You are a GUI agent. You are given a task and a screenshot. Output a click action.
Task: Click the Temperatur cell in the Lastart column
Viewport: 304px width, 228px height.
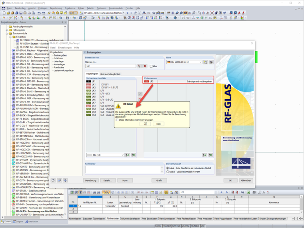coord(110,206)
